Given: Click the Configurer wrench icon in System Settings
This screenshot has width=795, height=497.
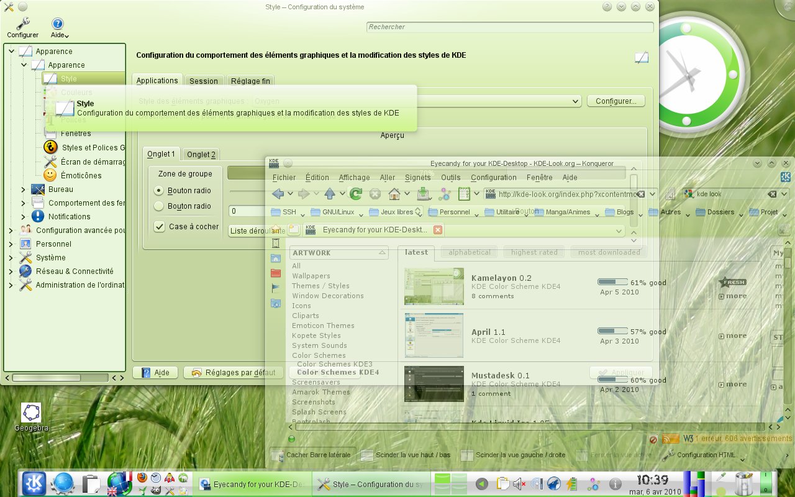Looking at the screenshot, I should (23, 24).
